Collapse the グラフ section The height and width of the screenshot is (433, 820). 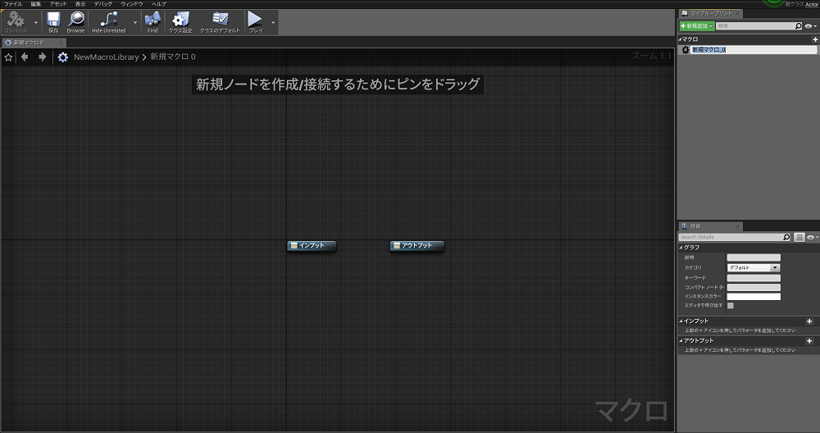[681, 248]
